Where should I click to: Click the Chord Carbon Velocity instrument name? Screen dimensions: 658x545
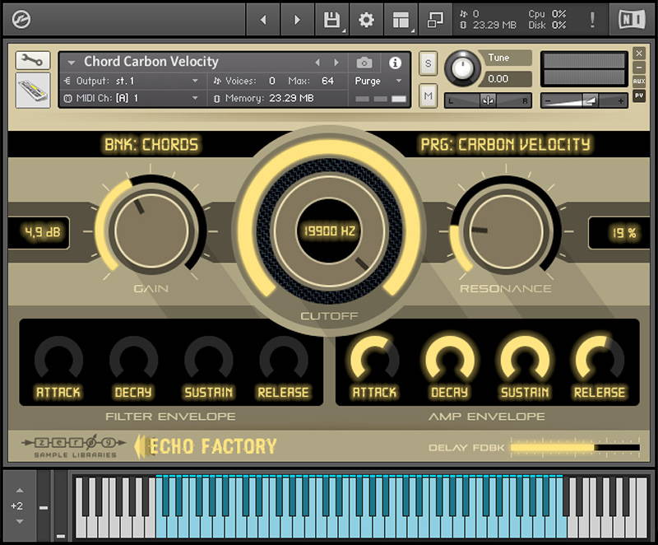(x=151, y=62)
